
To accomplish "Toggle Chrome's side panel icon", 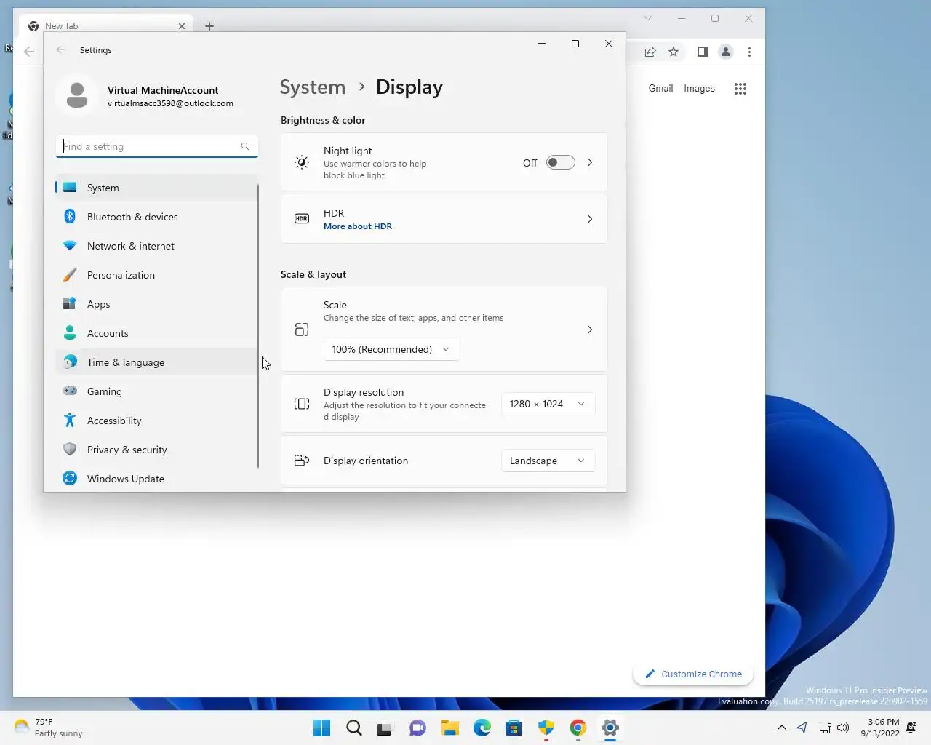I will 702,52.
